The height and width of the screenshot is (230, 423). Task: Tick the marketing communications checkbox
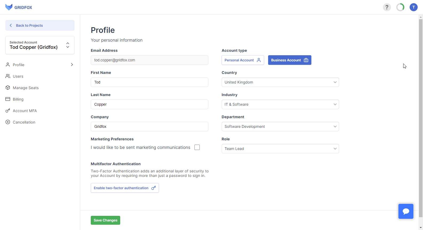pos(197,147)
